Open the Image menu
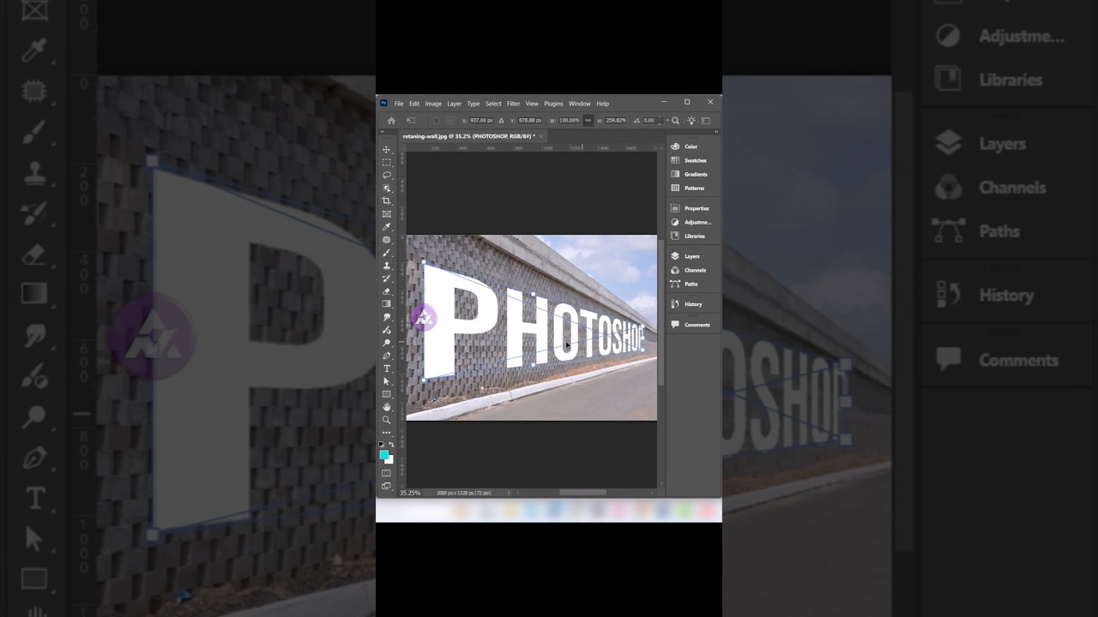 pos(433,104)
